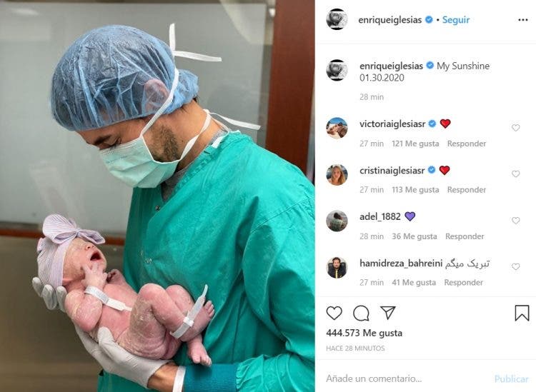Submit comment with the Publicar button

[x=511, y=378]
